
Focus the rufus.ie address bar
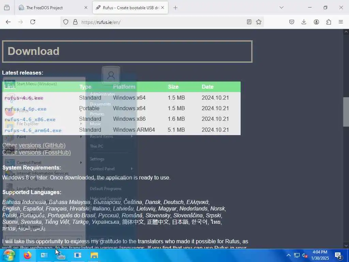(163, 22)
